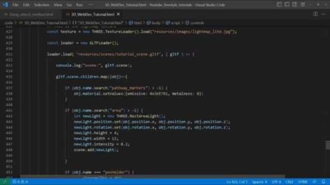Split the editor to the right
The image size is (330, 185).
tap(315, 14)
